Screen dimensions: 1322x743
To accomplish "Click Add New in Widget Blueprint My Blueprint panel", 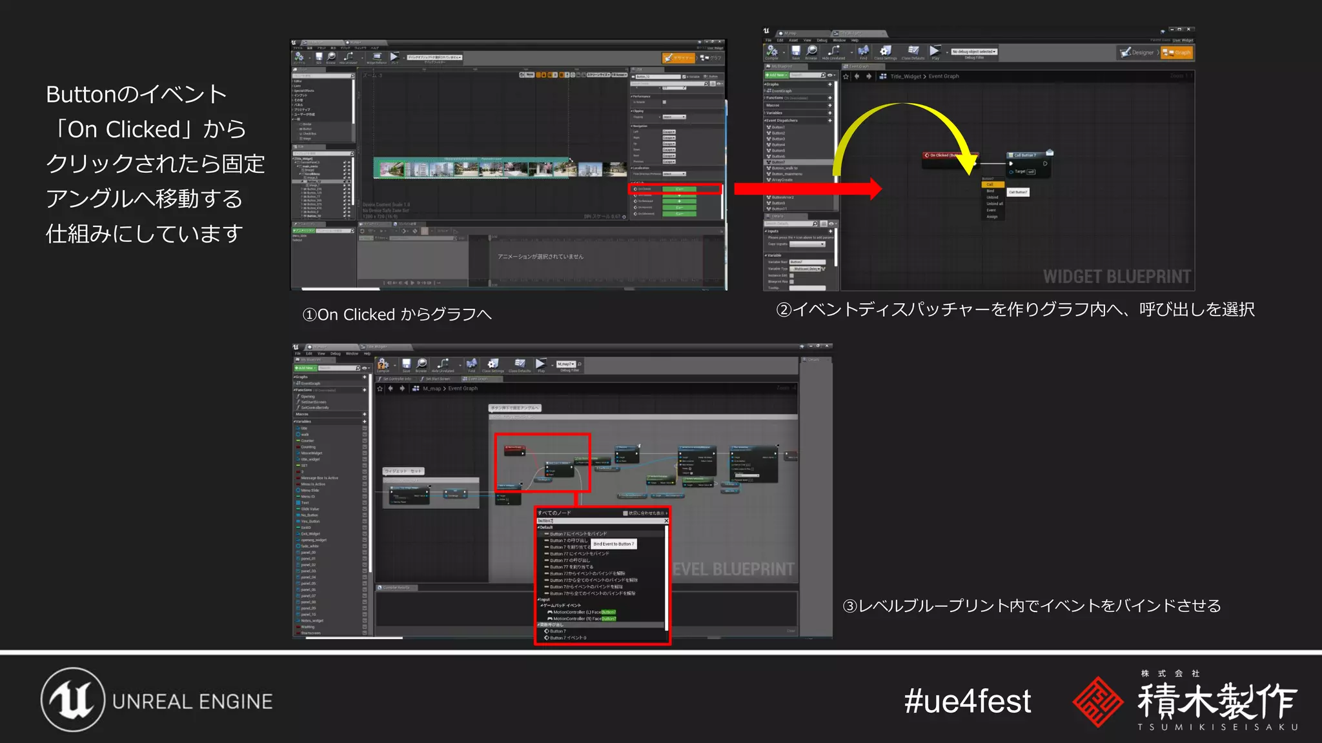I will (x=777, y=75).
